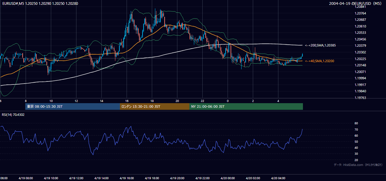Click the 4/19 10:00 date label

coord(51,178)
